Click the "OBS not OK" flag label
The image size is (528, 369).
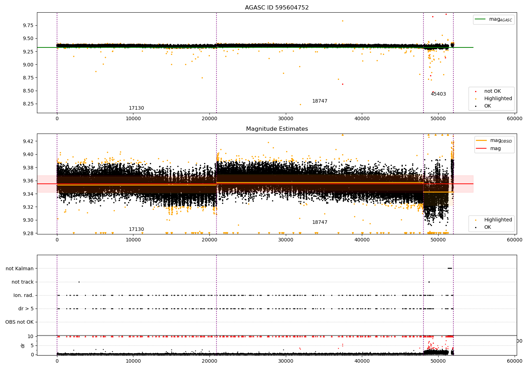20,322
